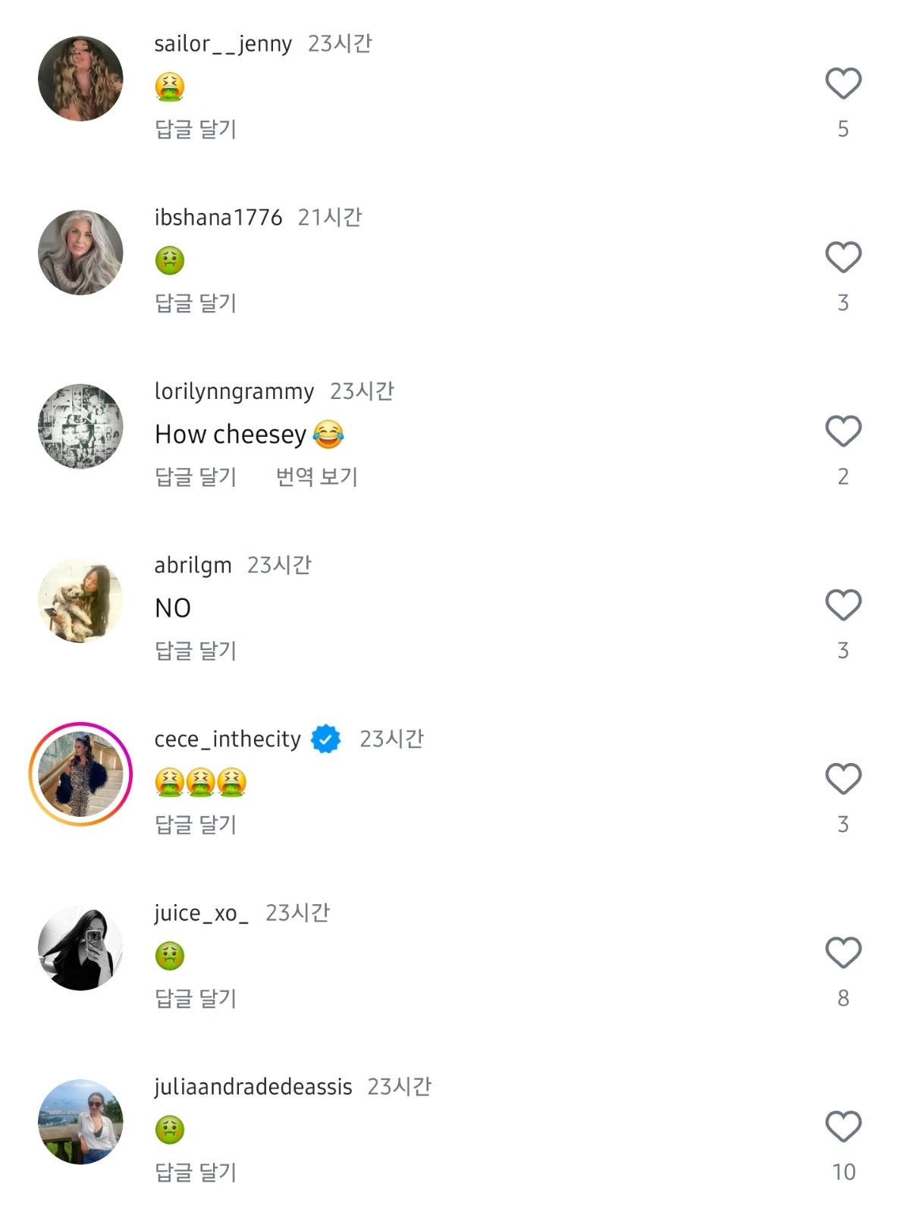Heart abrilgm's 'NO' comment

[843, 604]
